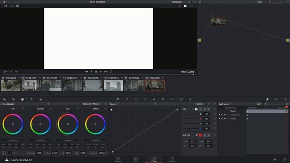
Task: Play the clip in reverse
Action: pos(92,72)
